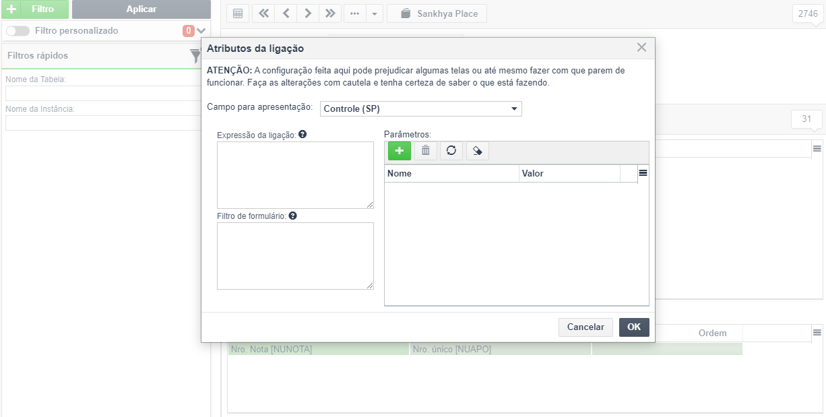The width and height of the screenshot is (826, 417).
Task: Click the Filtro add button
Action: click(x=34, y=9)
